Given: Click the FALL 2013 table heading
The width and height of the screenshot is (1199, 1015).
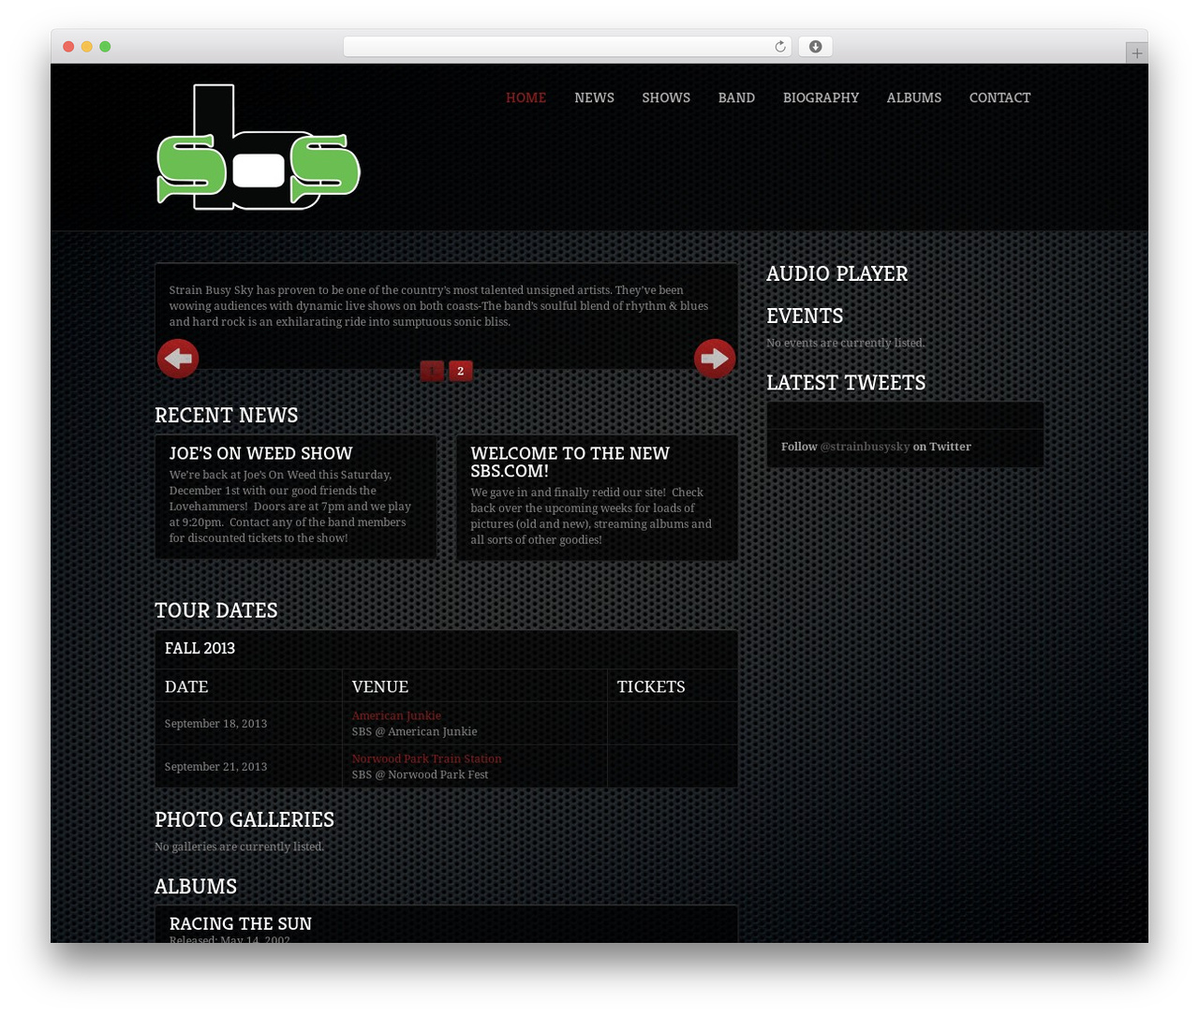Looking at the screenshot, I should (x=200, y=648).
